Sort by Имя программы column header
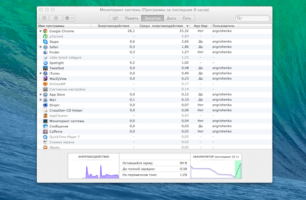This screenshot has width=306, height=200. [x=64, y=26]
